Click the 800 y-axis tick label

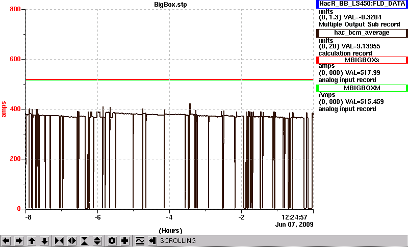(x=15, y=9)
